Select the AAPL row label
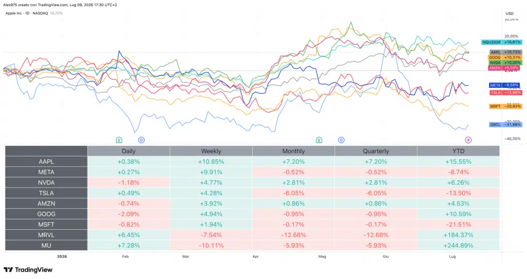This screenshot has width=527, height=279. tap(46, 161)
